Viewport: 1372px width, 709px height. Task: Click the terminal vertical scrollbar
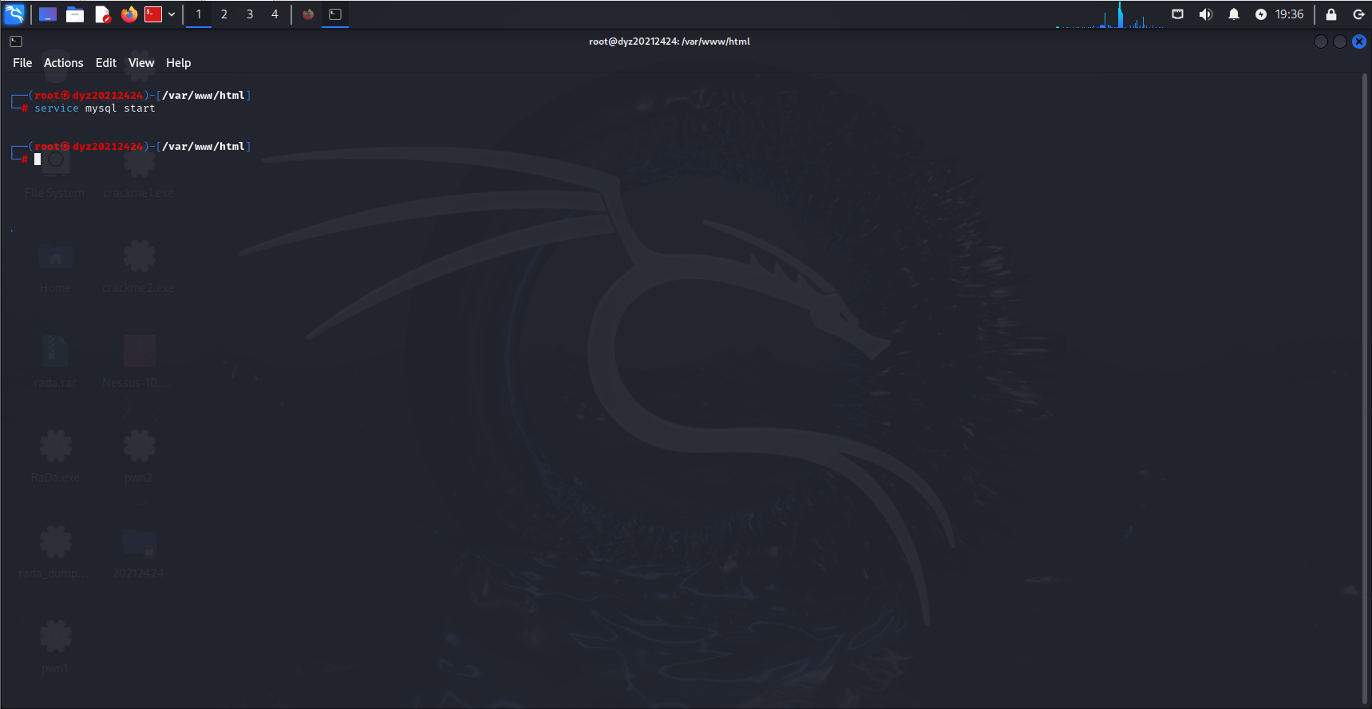pos(1366,389)
